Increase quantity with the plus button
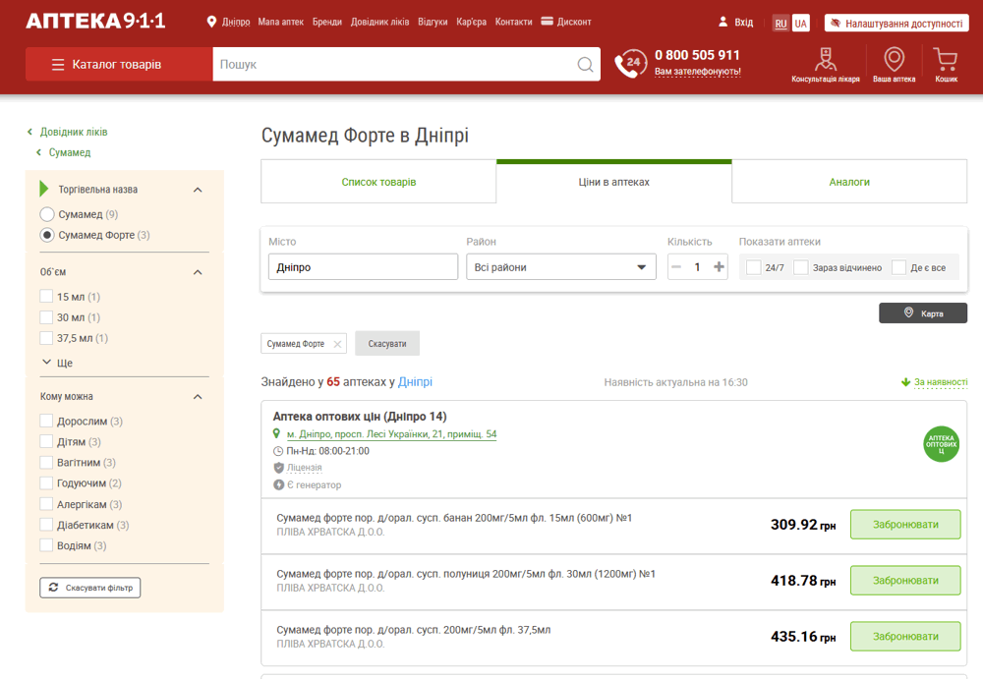This screenshot has width=983, height=679. click(x=719, y=267)
